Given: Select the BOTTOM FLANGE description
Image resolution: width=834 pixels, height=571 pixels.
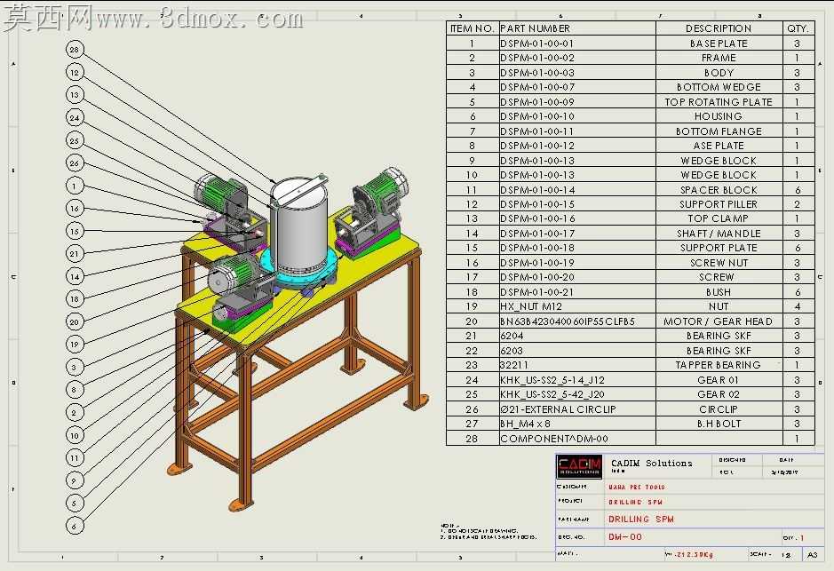Looking at the screenshot, I should (x=719, y=131).
